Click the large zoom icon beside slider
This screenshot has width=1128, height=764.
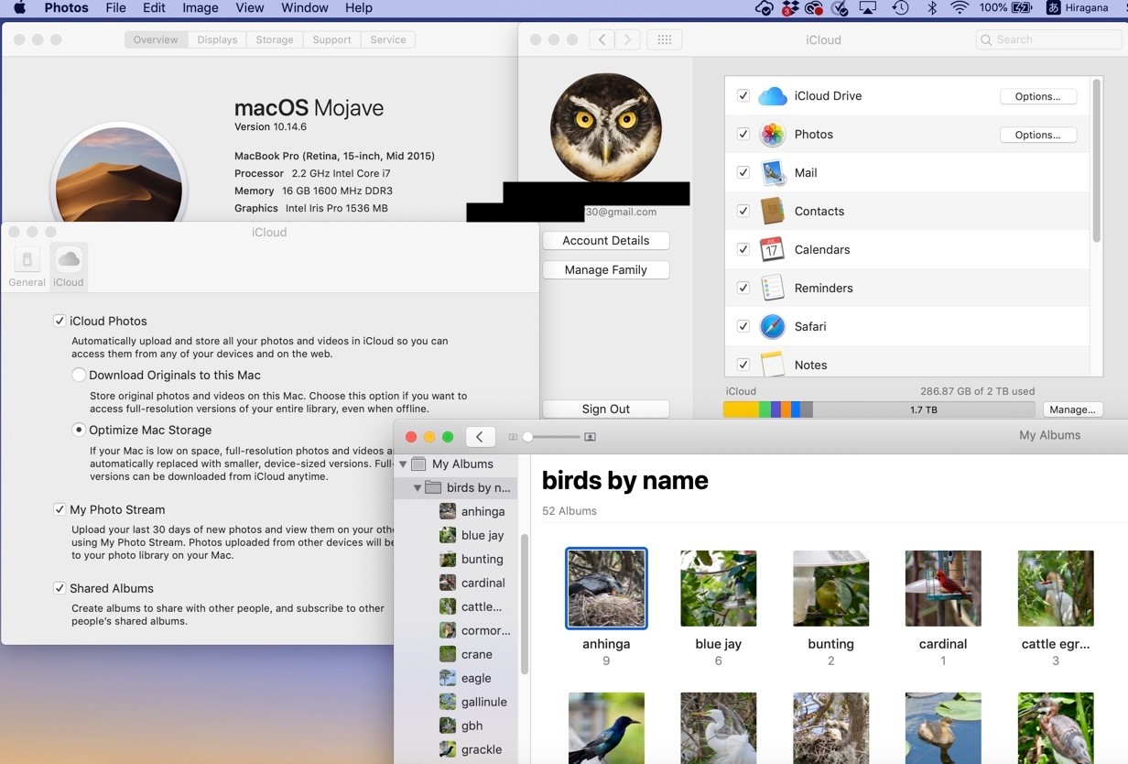click(x=590, y=437)
